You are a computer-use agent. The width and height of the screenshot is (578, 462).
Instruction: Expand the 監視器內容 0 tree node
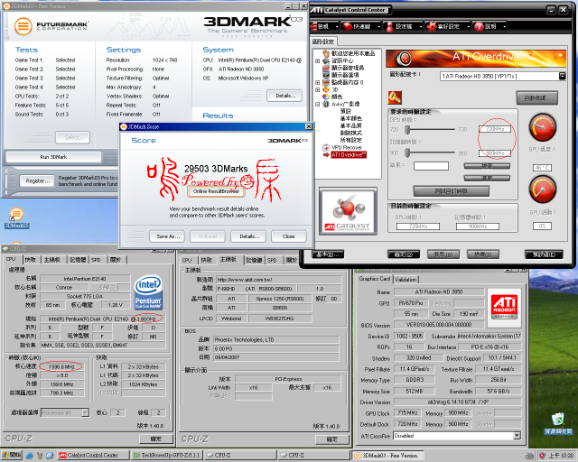pyautogui.click(x=317, y=82)
